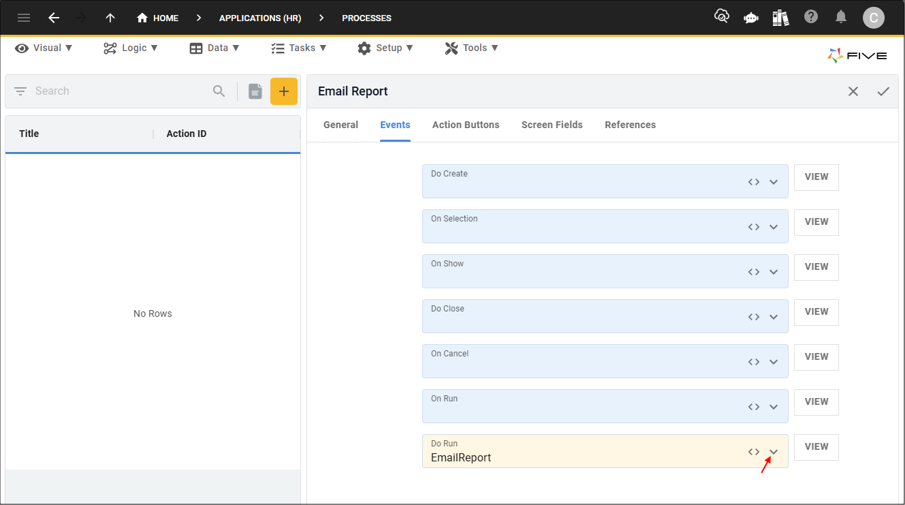Click the up arrow navigation icon
Image resolution: width=905 pixels, height=505 pixels.
pos(110,18)
